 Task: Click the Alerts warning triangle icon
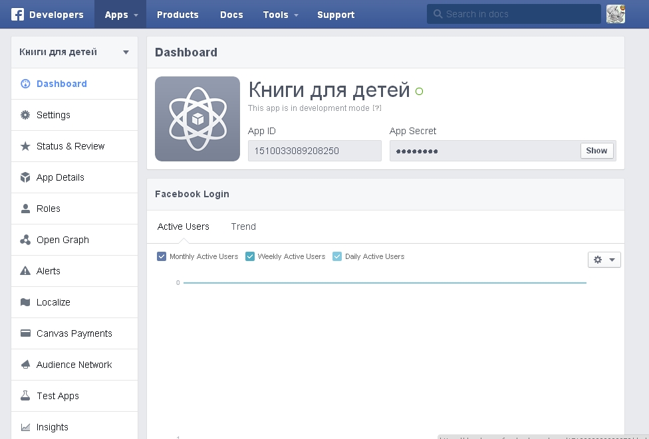point(25,271)
